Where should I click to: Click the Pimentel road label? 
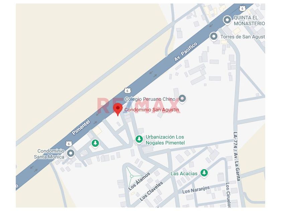coord(81,127)
